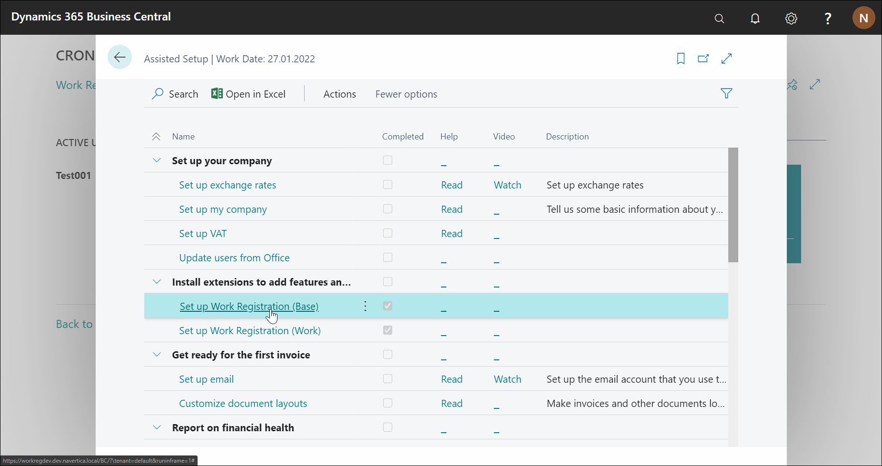Open Set up VAT link
Viewport: 882px width, 466px height.
203,234
